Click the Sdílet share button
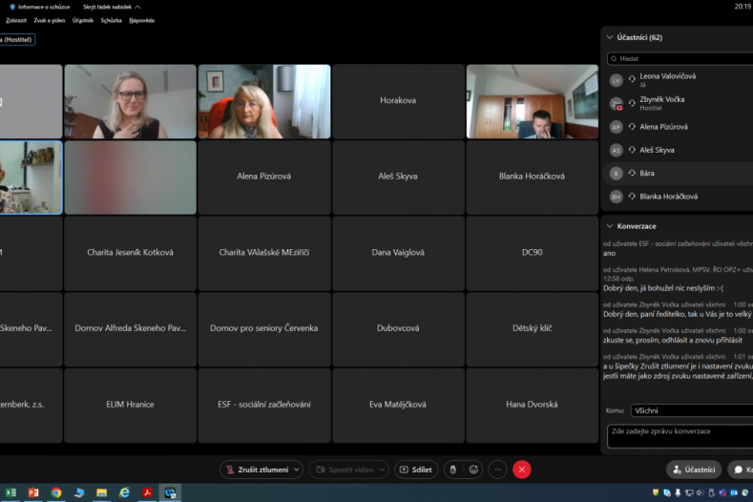The height and width of the screenshot is (502, 753). (x=416, y=470)
